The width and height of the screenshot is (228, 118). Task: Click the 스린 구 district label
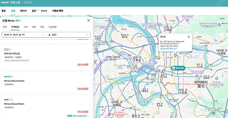168,29
